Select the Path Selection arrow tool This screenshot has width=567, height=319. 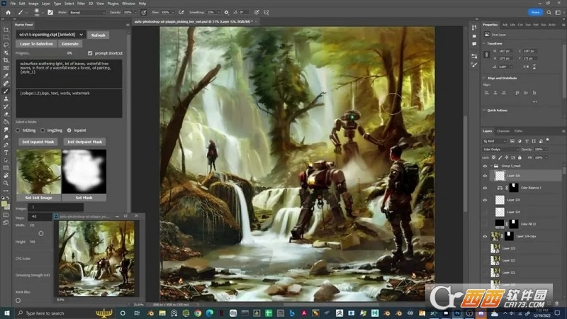6,160
